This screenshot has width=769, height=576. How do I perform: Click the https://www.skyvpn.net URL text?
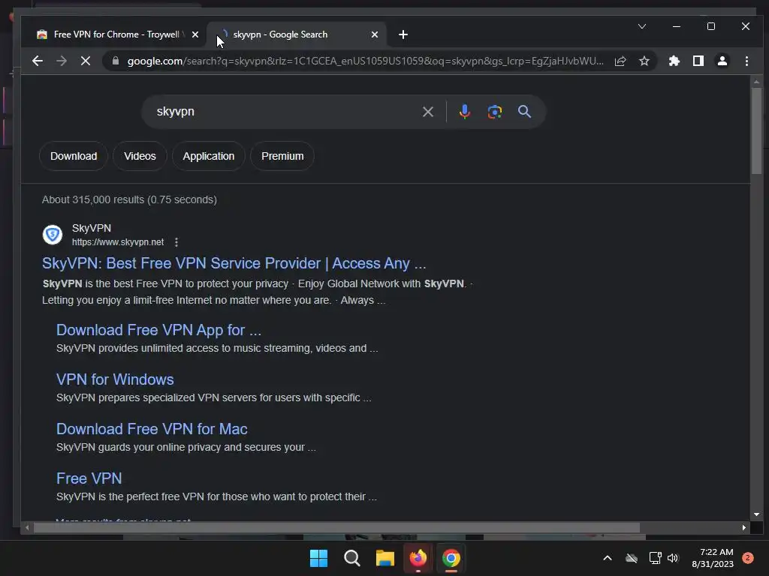pyautogui.click(x=118, y=242)
